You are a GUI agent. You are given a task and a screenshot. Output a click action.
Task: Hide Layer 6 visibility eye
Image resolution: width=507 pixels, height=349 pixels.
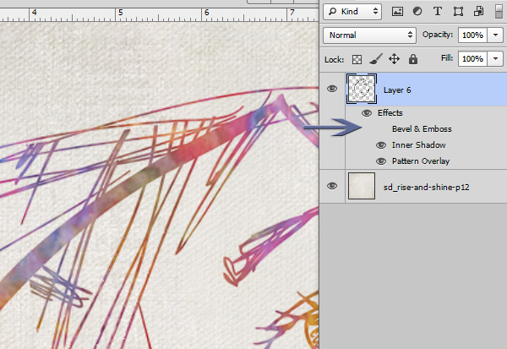click(332, 89)
